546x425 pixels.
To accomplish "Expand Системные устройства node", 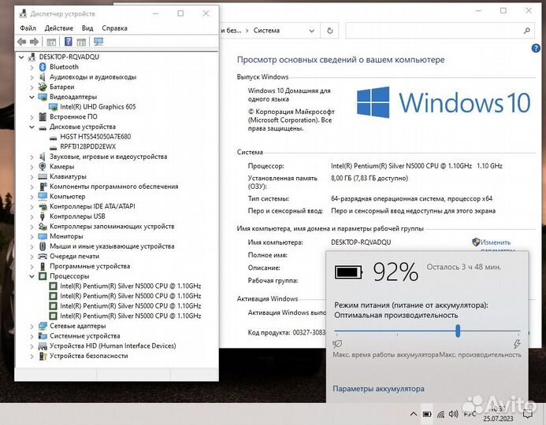I will [x=32, y=336].
